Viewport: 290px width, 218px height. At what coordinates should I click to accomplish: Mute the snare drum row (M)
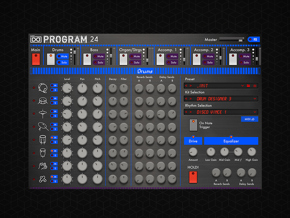[x=54, y=98]
